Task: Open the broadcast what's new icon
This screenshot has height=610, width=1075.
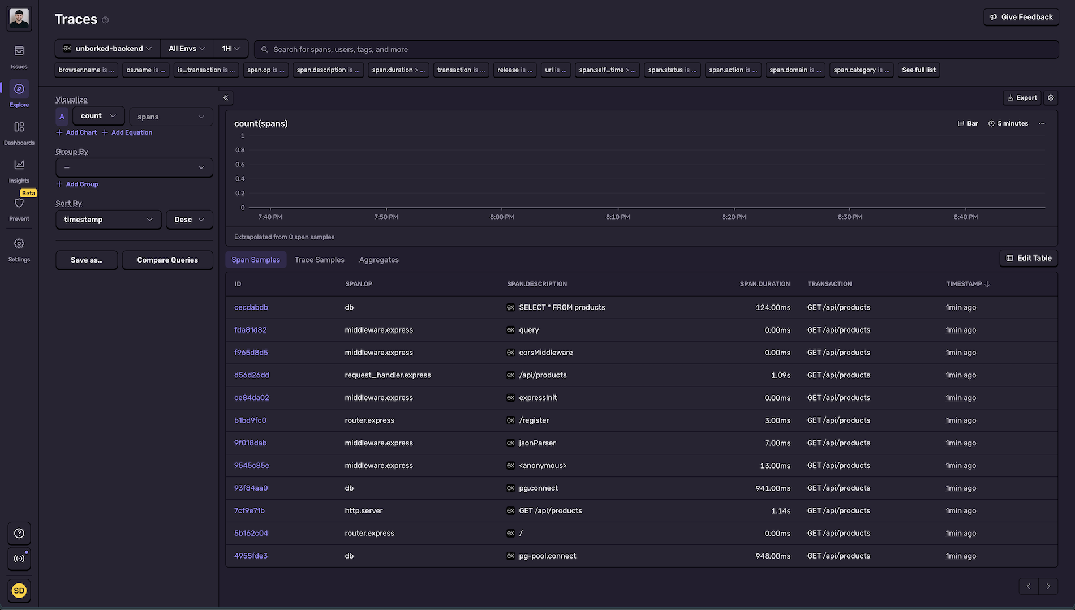Action: (x=19, y=559)
